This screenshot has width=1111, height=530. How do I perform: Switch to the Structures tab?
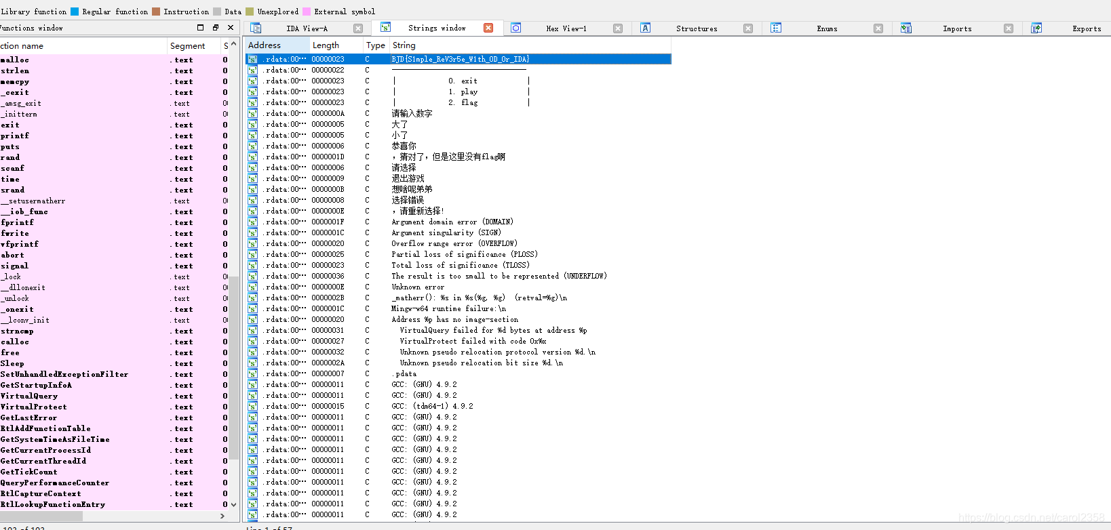coord(697,28)
